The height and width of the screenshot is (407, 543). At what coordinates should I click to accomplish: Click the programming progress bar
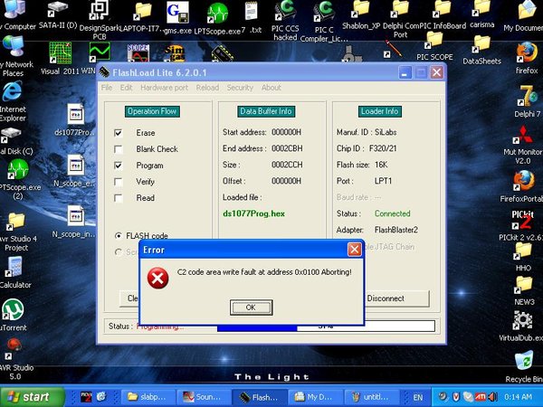(x=326, y=326)
